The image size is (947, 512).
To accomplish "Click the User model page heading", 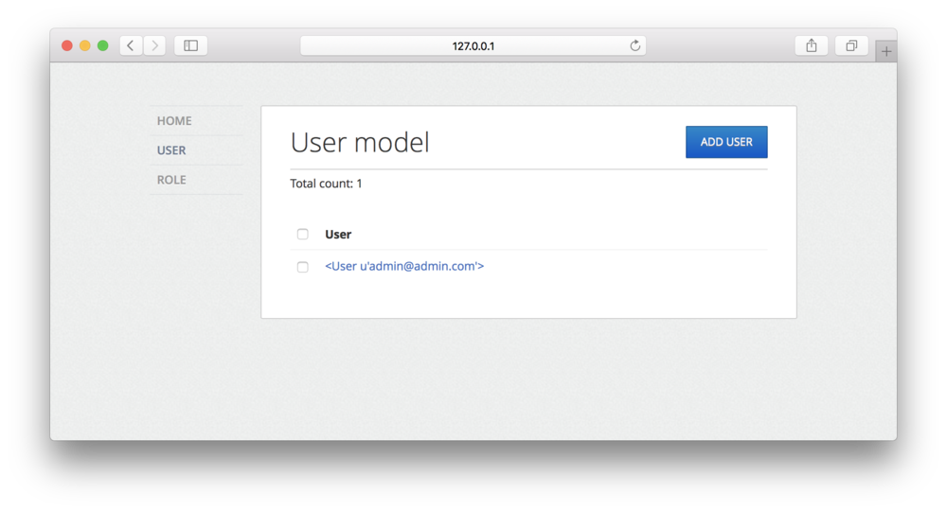I will pyautogui.click(x=360, y=143).
